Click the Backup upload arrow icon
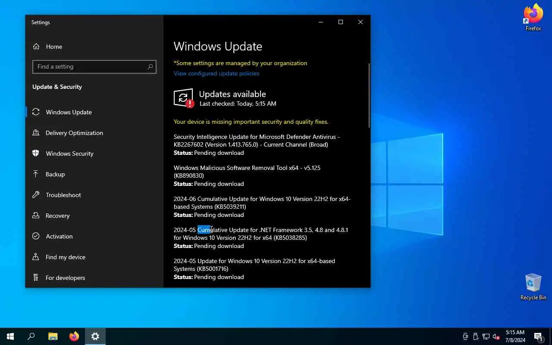This screenshot has height=345, width=552. [36, 174]
